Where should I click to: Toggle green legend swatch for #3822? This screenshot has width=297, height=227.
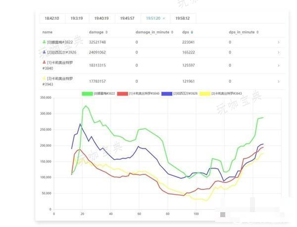point(87,94)
